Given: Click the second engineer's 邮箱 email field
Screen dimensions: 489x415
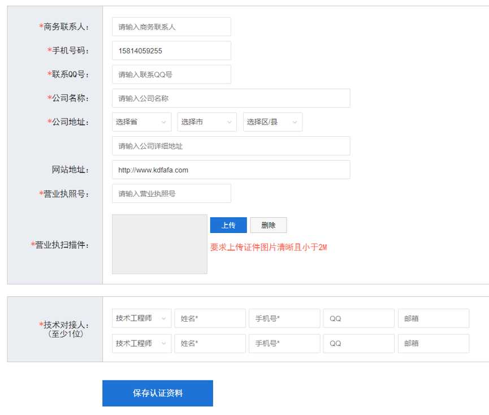Looking at the screenshot, I should coord(434,343).
